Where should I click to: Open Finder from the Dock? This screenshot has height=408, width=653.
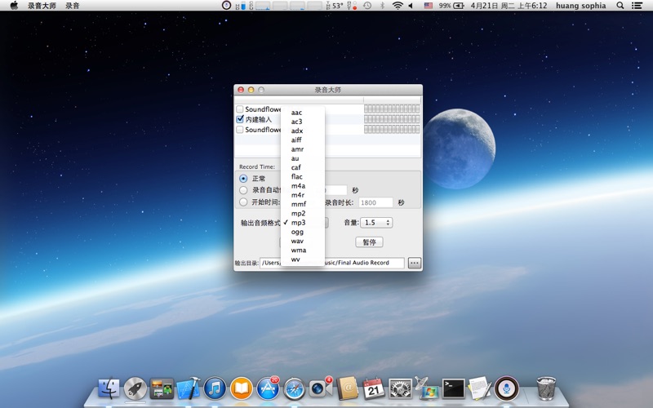109,388
